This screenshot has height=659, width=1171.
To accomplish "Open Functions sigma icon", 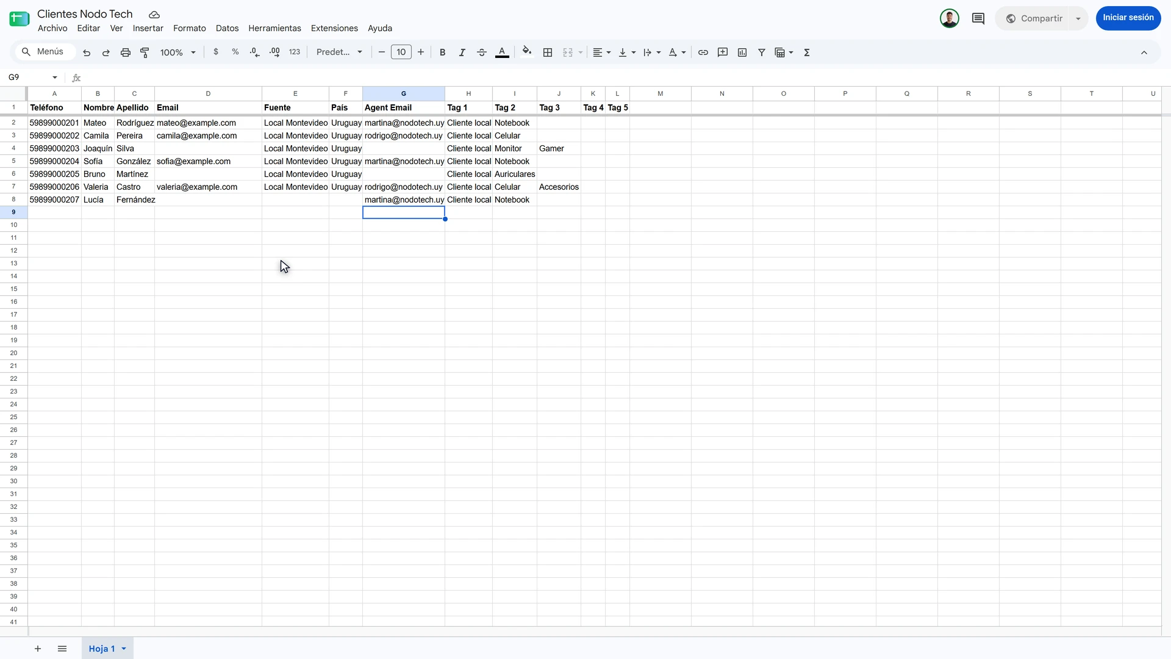I will click(807, 52).
